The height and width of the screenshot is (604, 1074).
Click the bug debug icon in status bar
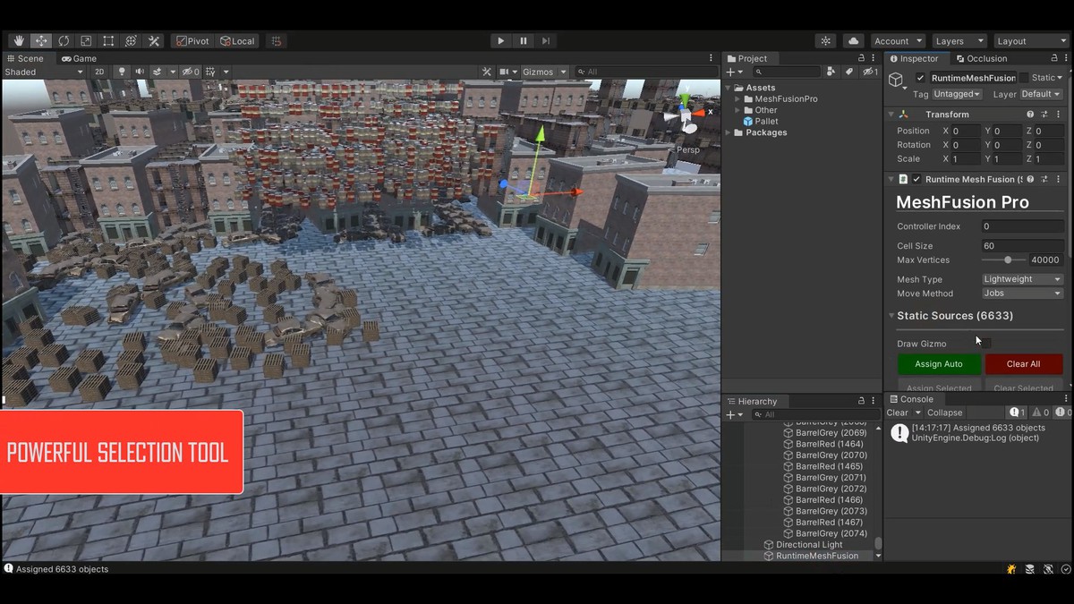coord(1011,568)
